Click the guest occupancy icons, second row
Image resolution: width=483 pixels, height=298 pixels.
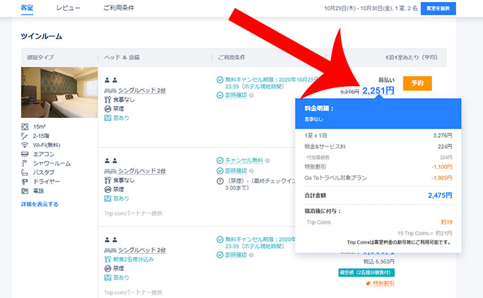coord(111,160)
